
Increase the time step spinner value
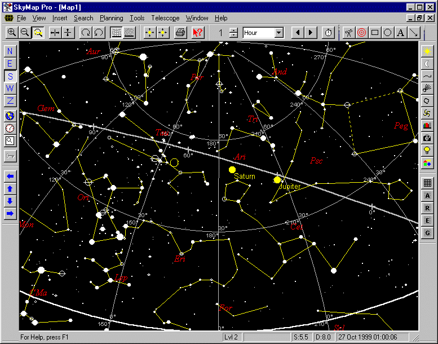pyautogui.click(x=234, y=30)
